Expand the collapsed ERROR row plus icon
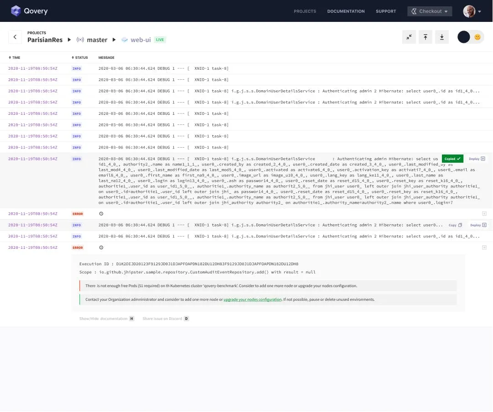 484,214
